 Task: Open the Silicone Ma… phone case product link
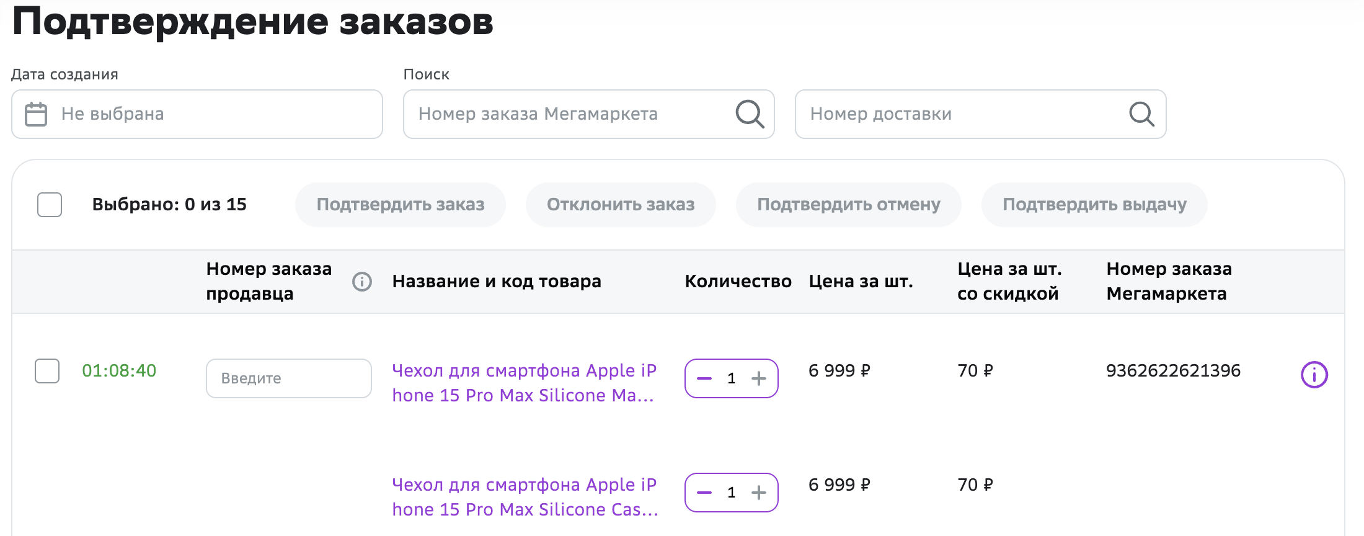coord(524,383)
